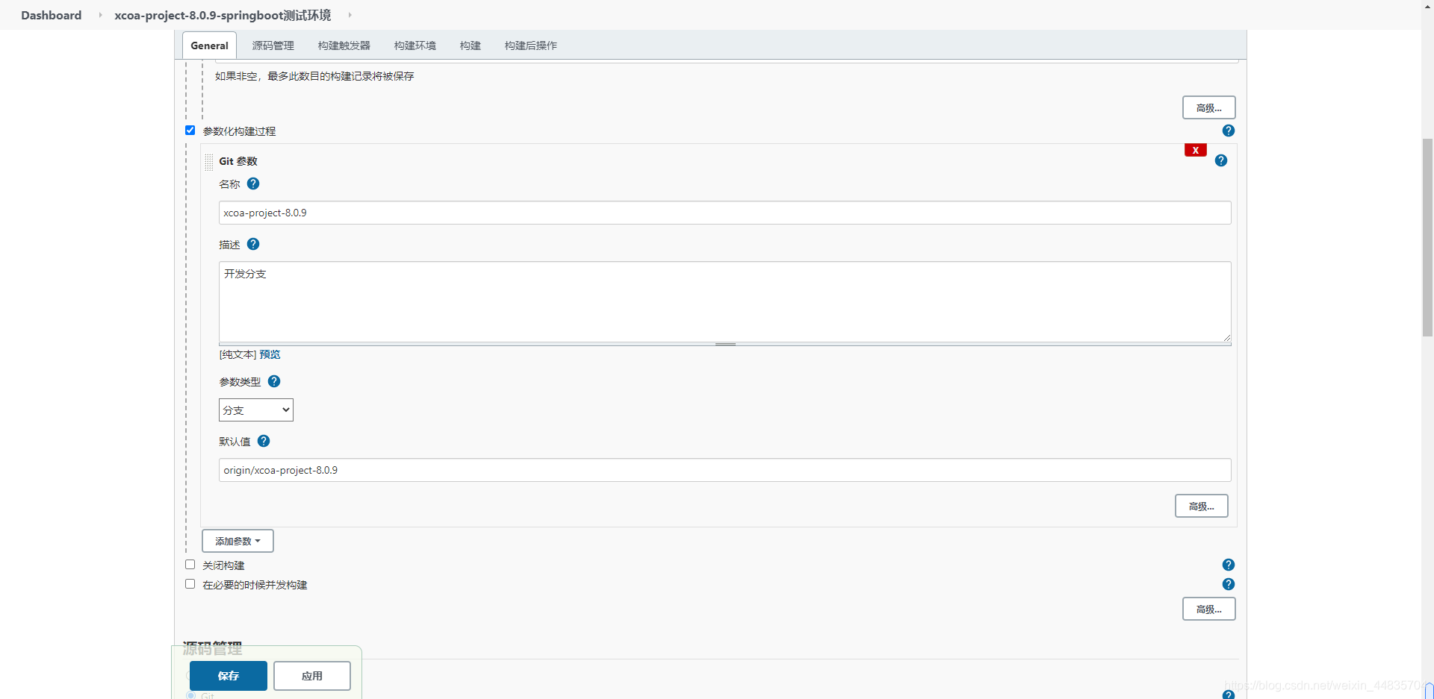Click 高级 button under build records note
The image size is (1434, 699).
point(1208,107)
